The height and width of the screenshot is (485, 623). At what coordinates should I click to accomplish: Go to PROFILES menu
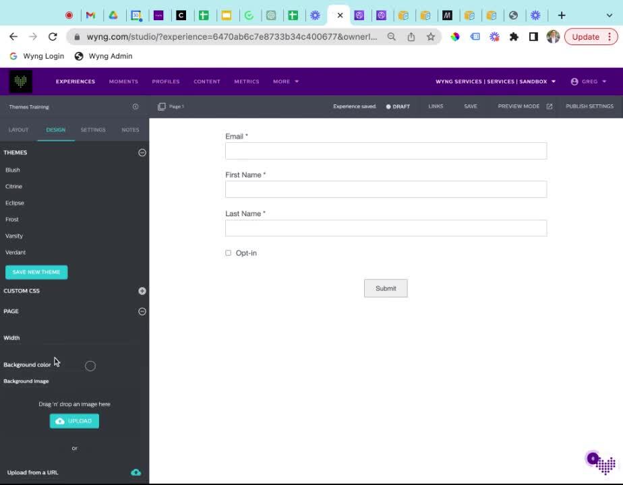166,82
